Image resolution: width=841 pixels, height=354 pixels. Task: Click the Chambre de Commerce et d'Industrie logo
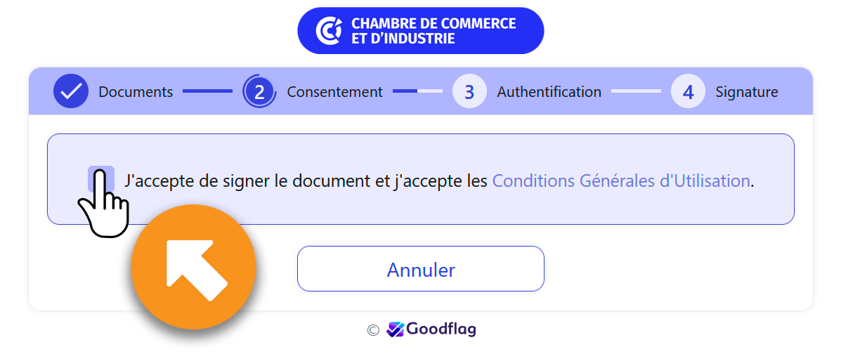[x=420, y=31]
